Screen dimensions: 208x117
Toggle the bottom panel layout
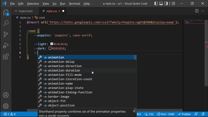(161, 4)
